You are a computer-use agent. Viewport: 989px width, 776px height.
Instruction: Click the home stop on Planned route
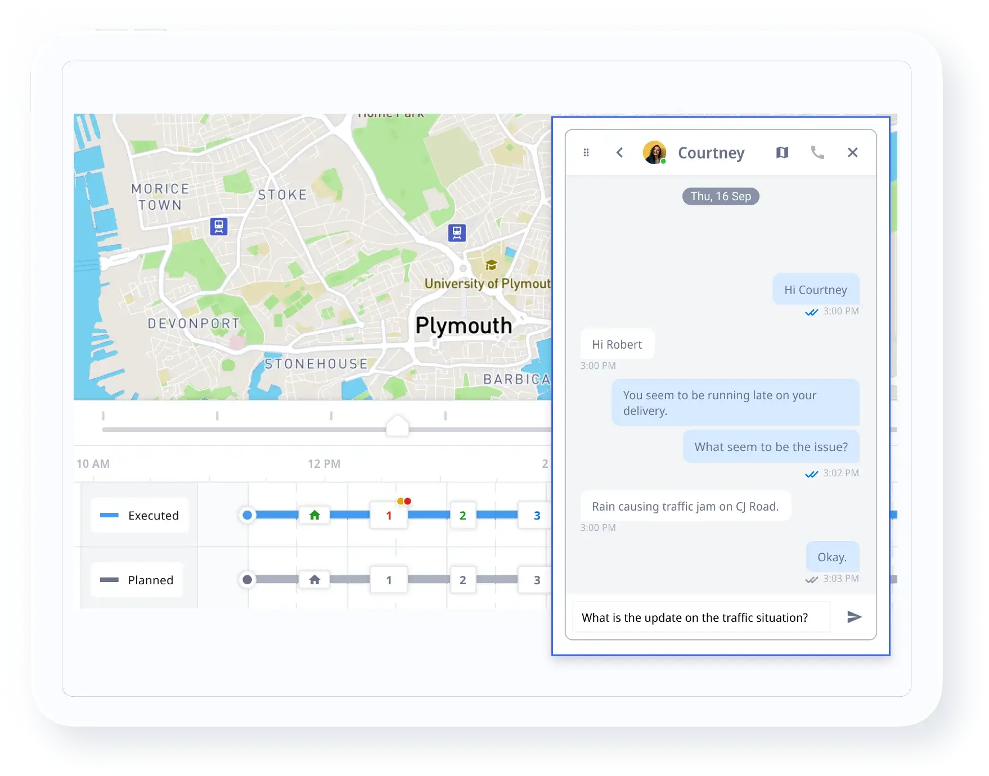tap(314, 580)
